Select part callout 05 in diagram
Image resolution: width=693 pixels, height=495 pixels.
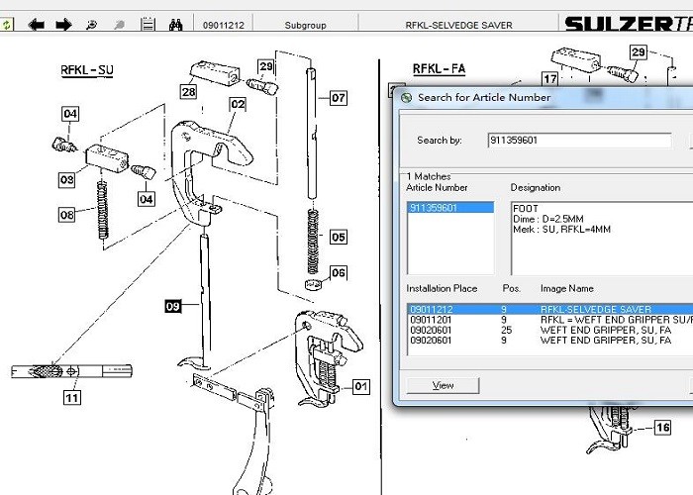click(x=339, y=237)
